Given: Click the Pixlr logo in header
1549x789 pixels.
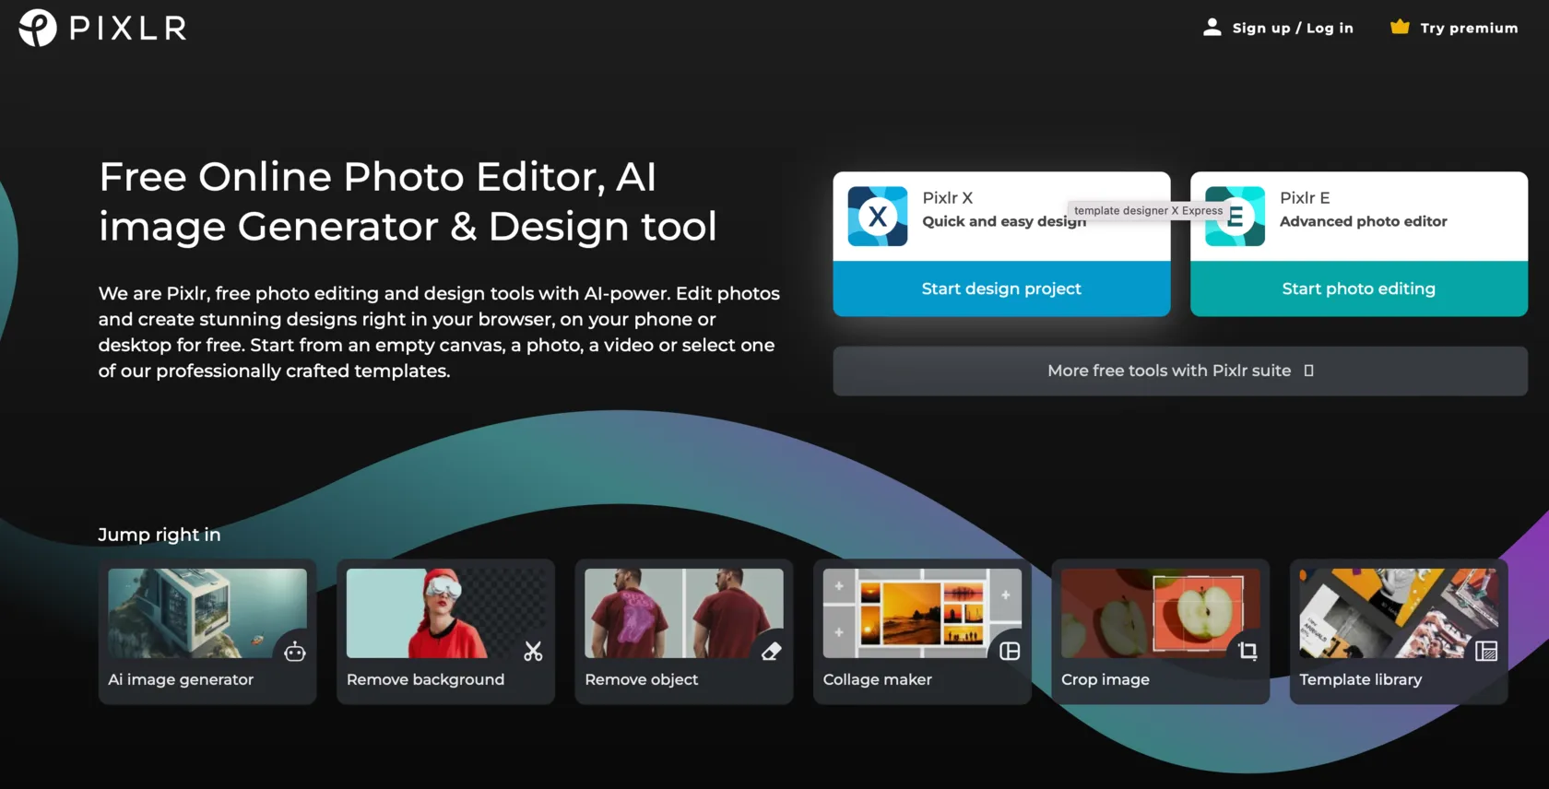Looking at the screenshot, I should click(x=102, y=28).
